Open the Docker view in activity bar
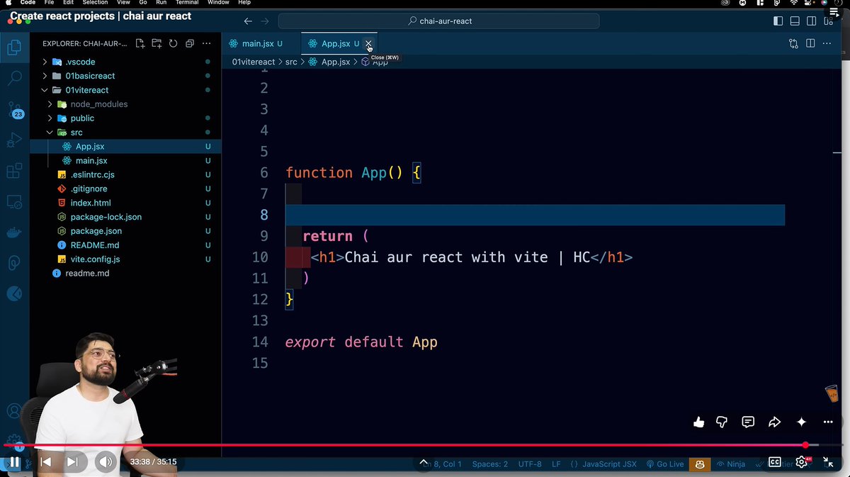Image resolution: width=850 pixels, height=477 pixels. [14, 232]
